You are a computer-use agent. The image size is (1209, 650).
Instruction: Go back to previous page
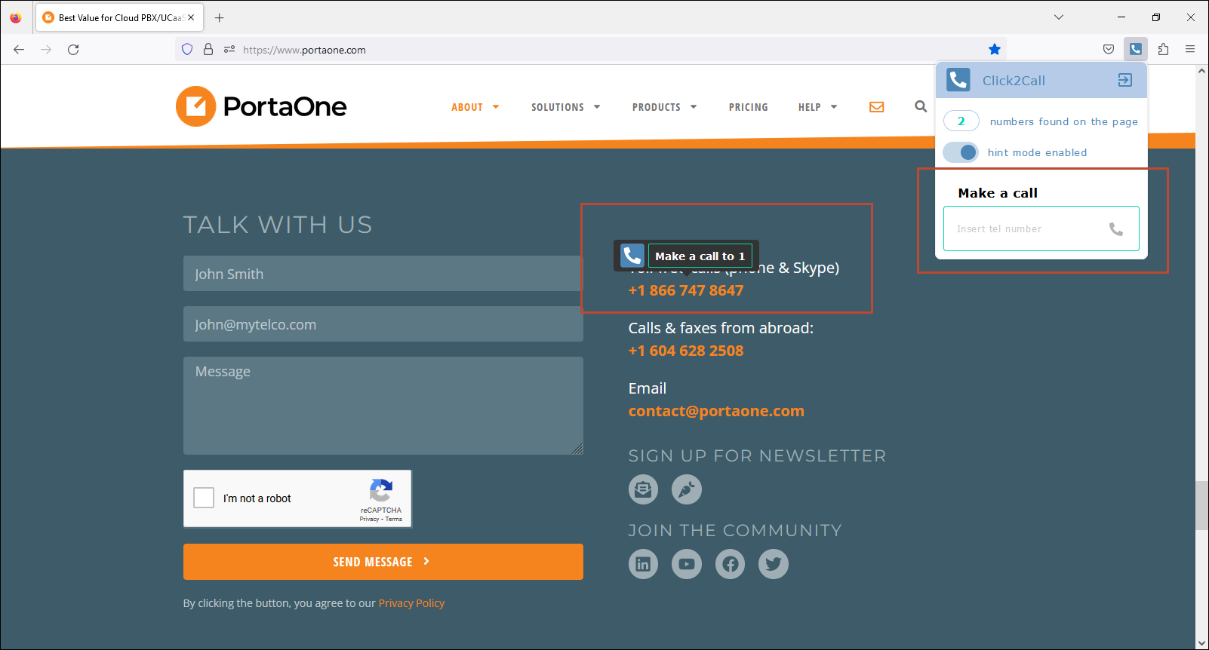[19, 50]
